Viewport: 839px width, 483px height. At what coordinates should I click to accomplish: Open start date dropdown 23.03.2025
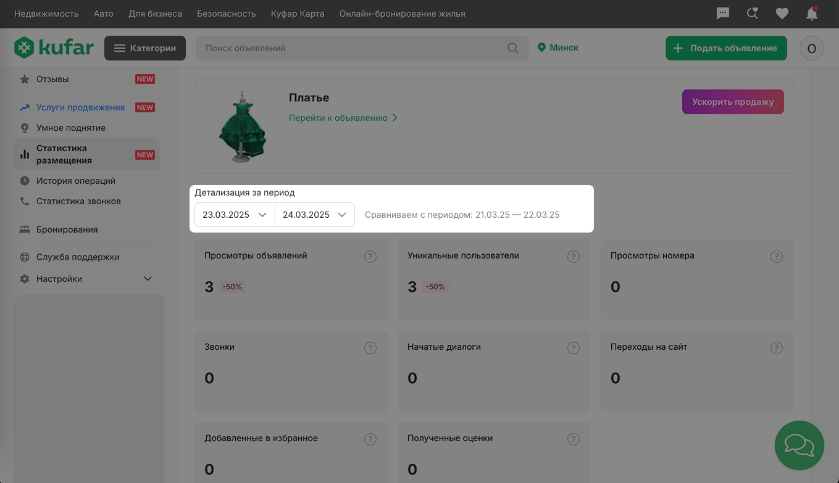235,215
